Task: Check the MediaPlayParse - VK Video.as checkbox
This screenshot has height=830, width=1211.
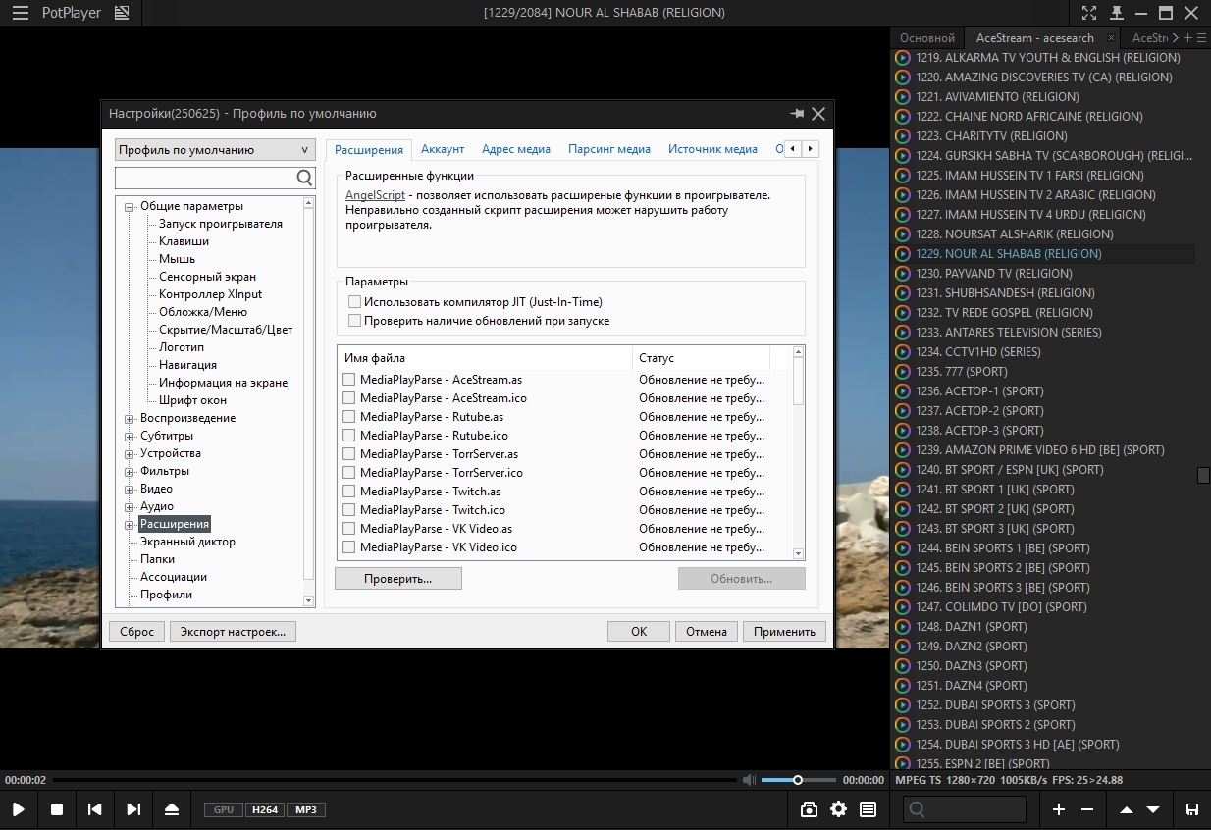Action: 348,529
